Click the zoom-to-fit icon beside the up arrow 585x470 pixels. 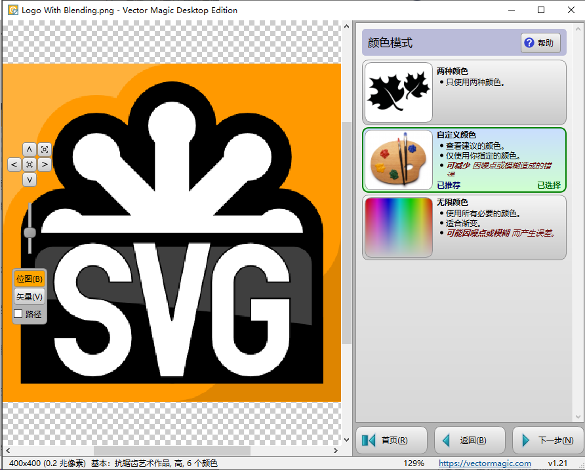(45, 149)
